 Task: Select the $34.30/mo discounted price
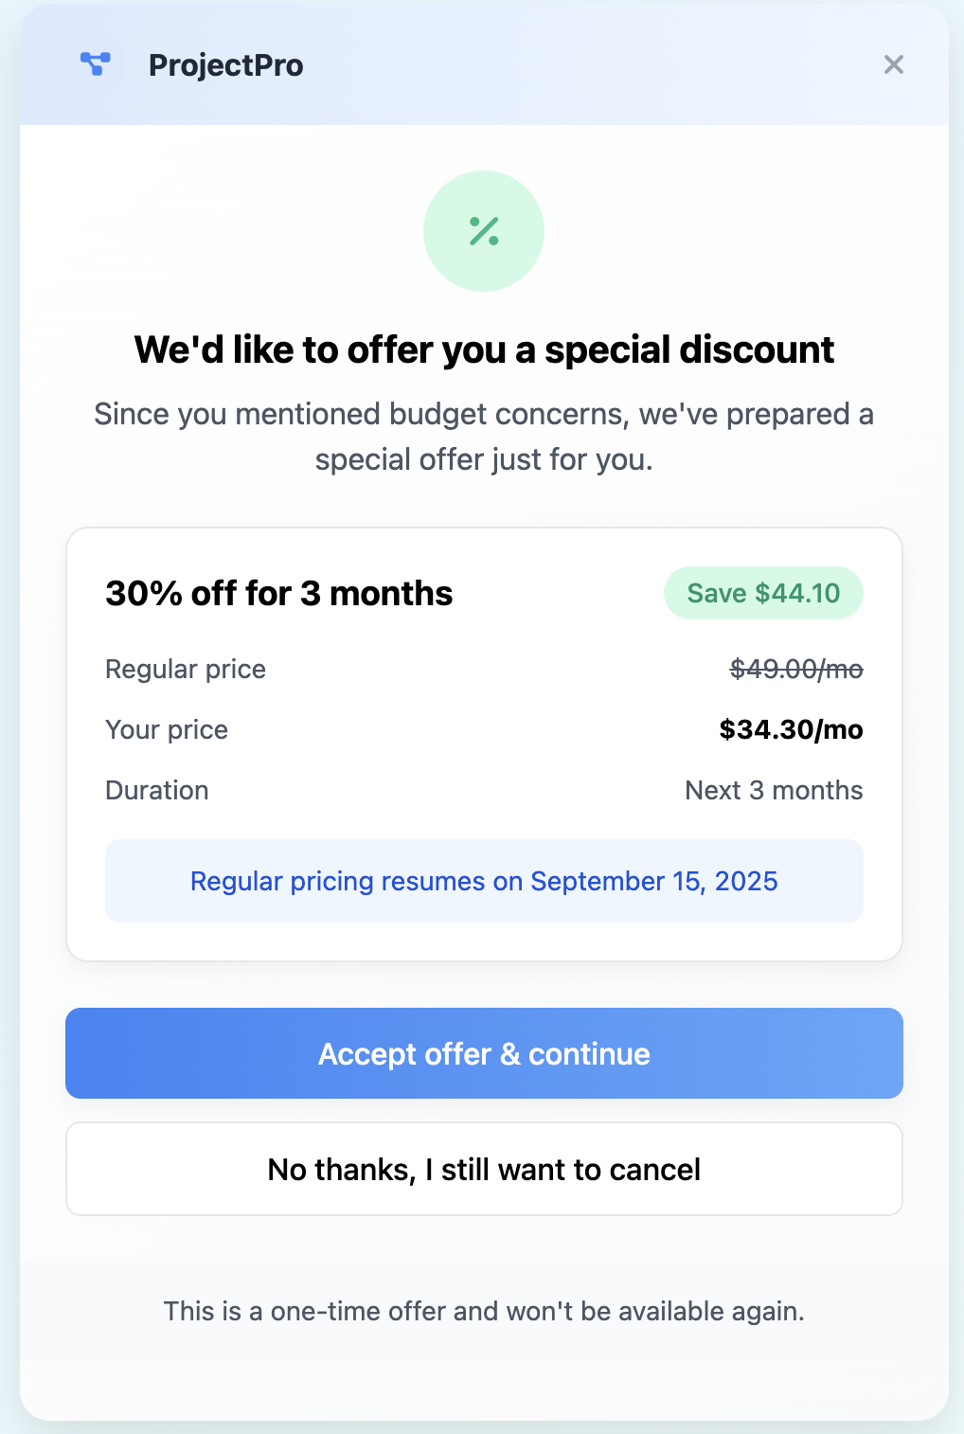pos(791,729)
